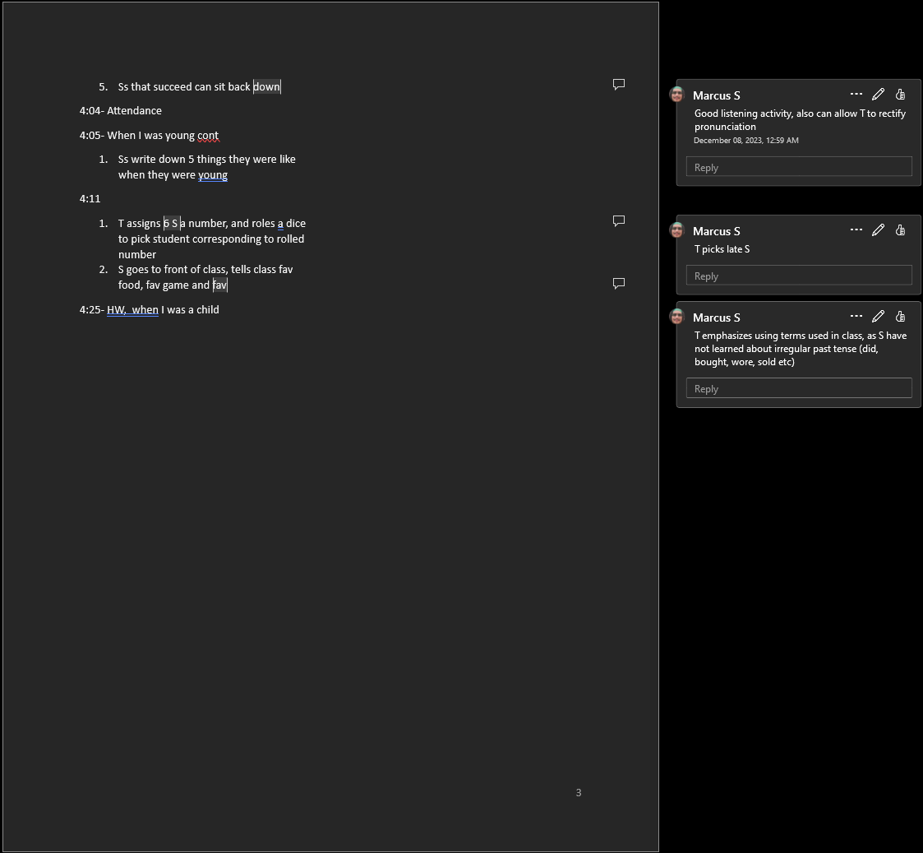Open more options for "T picks late S" comment
This screenshot has width=923, height=853.
coord(856,230)
